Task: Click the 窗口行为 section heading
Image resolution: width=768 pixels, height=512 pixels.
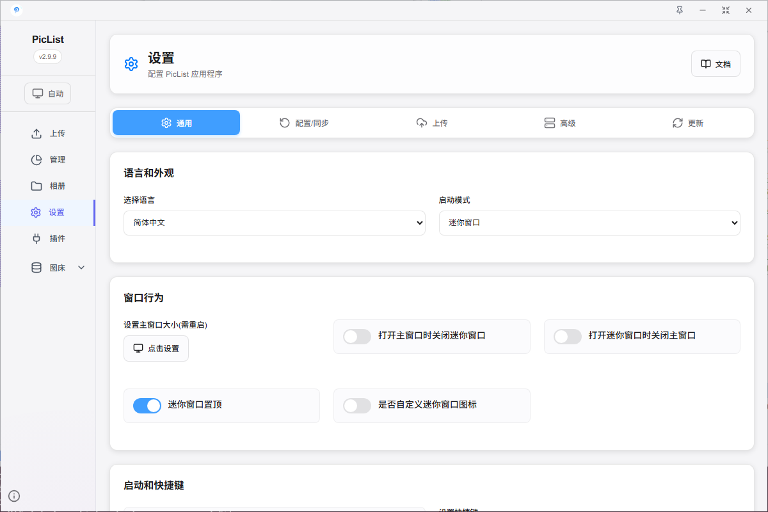Action: point(143,298)
